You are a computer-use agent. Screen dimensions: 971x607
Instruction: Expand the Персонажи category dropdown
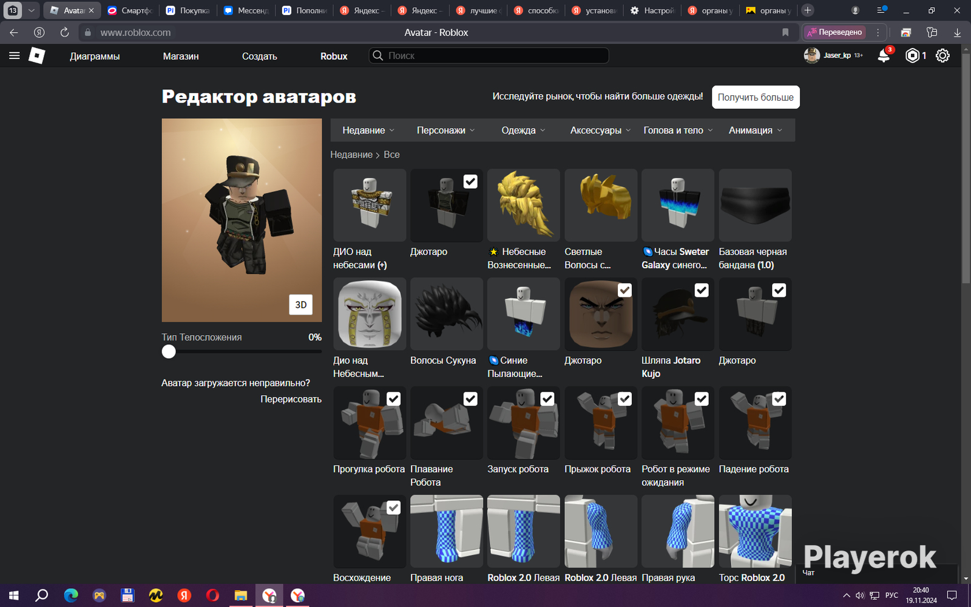click(446, 131)
